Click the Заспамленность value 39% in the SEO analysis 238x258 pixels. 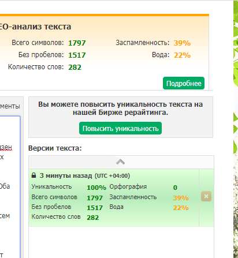(182, 43)
